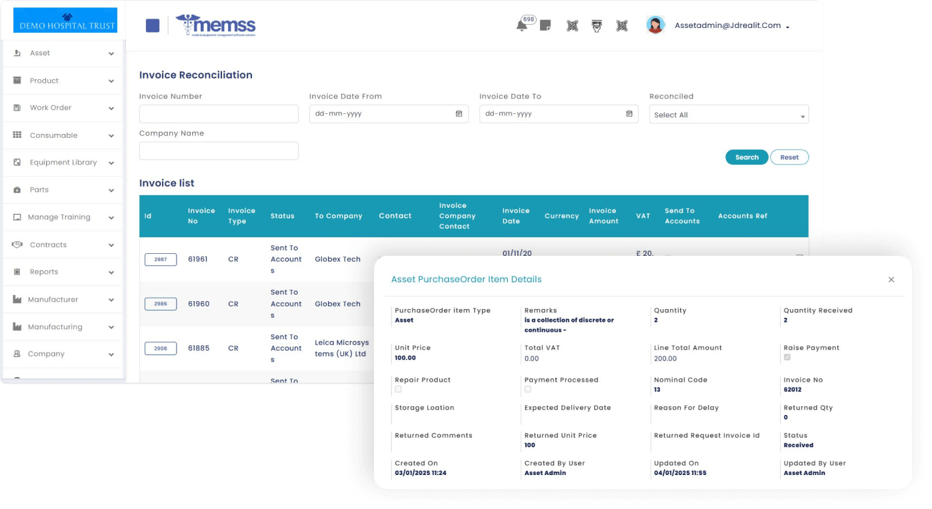Screen dimensions: 932x509
Task: Click the barcode scanner icon in header
Action: tap(597, 26)
